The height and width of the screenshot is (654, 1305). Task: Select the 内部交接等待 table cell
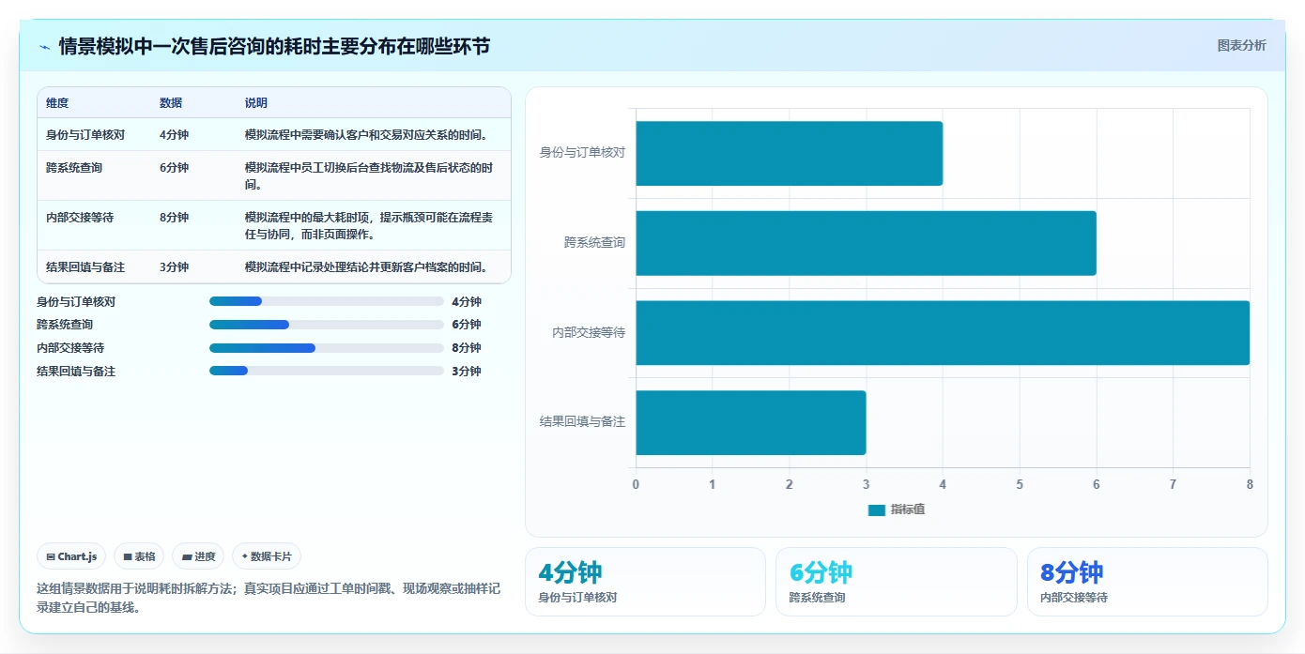click(80, 218)
